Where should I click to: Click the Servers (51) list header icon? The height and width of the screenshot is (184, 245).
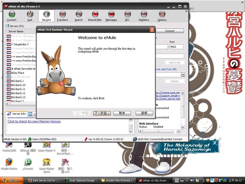point(7,26)
